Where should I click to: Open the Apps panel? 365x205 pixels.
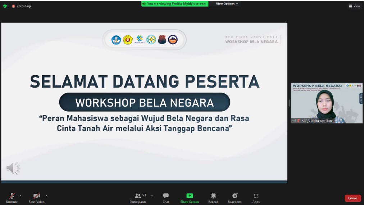[256, 198]
